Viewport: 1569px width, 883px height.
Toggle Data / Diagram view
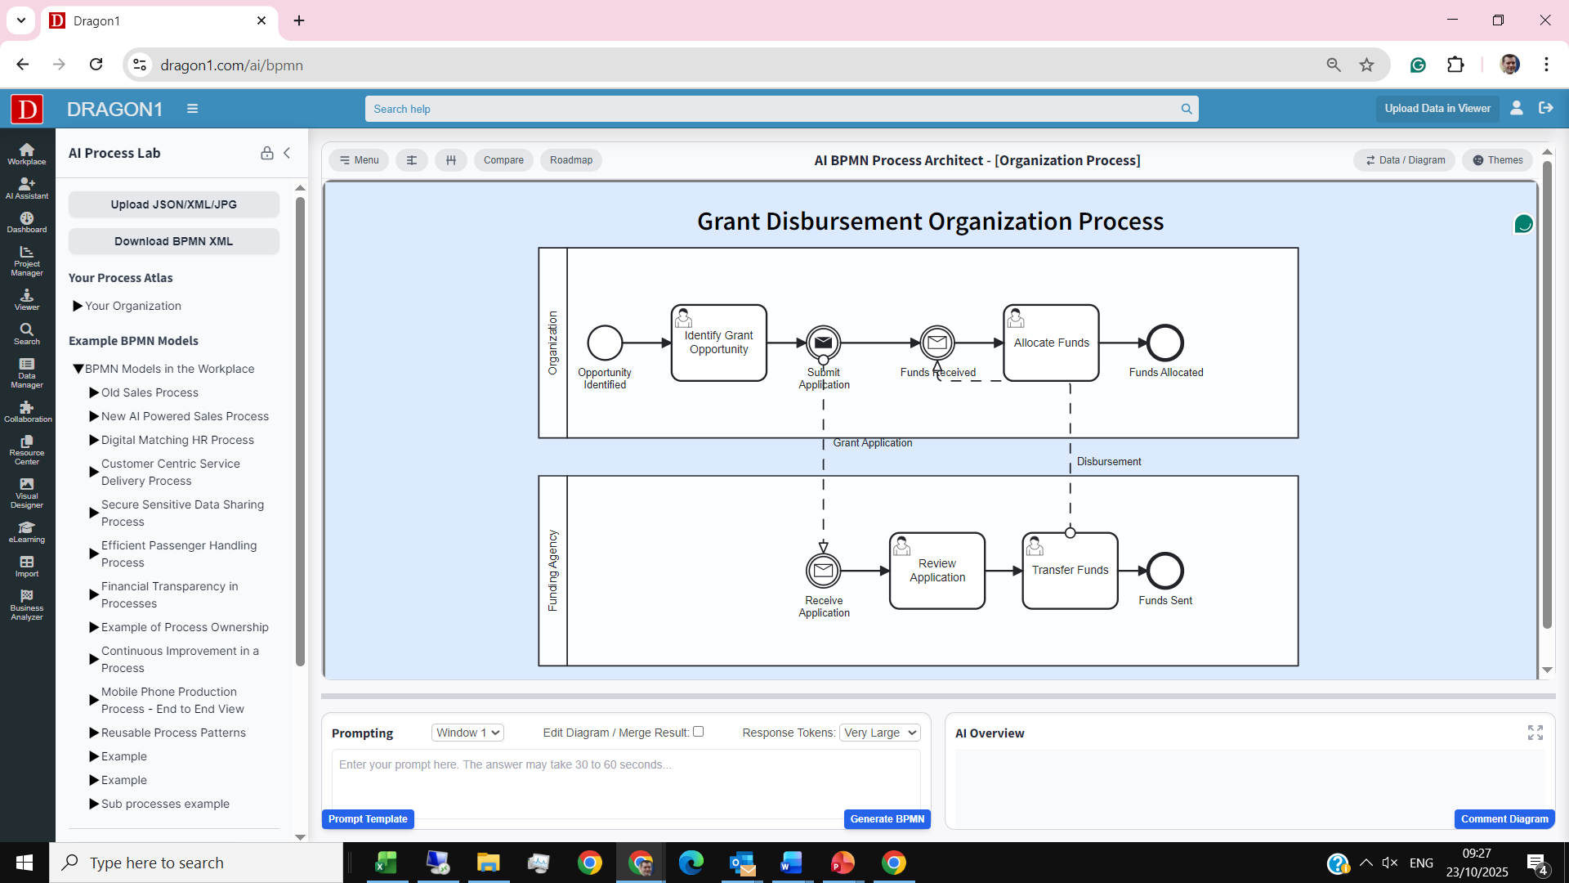1405,160
